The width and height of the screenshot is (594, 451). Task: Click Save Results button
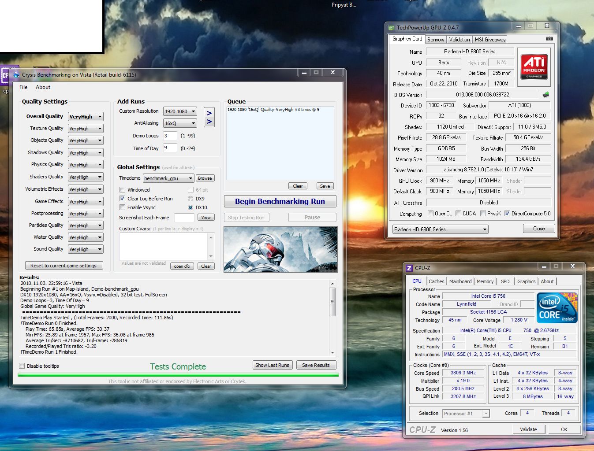(316, 365)
